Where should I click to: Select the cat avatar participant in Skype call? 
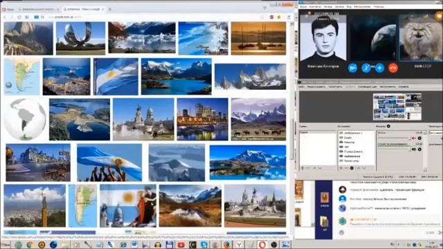point(420,38)
